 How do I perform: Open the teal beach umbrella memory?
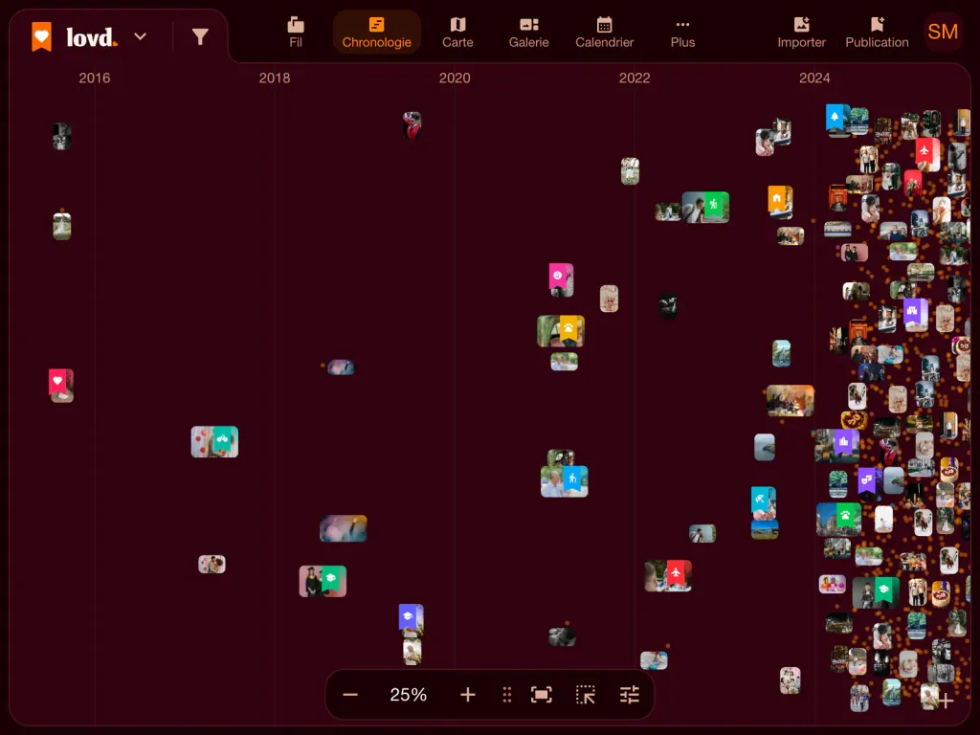tap(763, 503)
